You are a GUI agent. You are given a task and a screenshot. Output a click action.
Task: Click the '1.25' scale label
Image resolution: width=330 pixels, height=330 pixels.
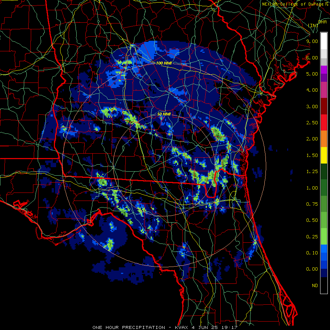click(x=312, y=172)
